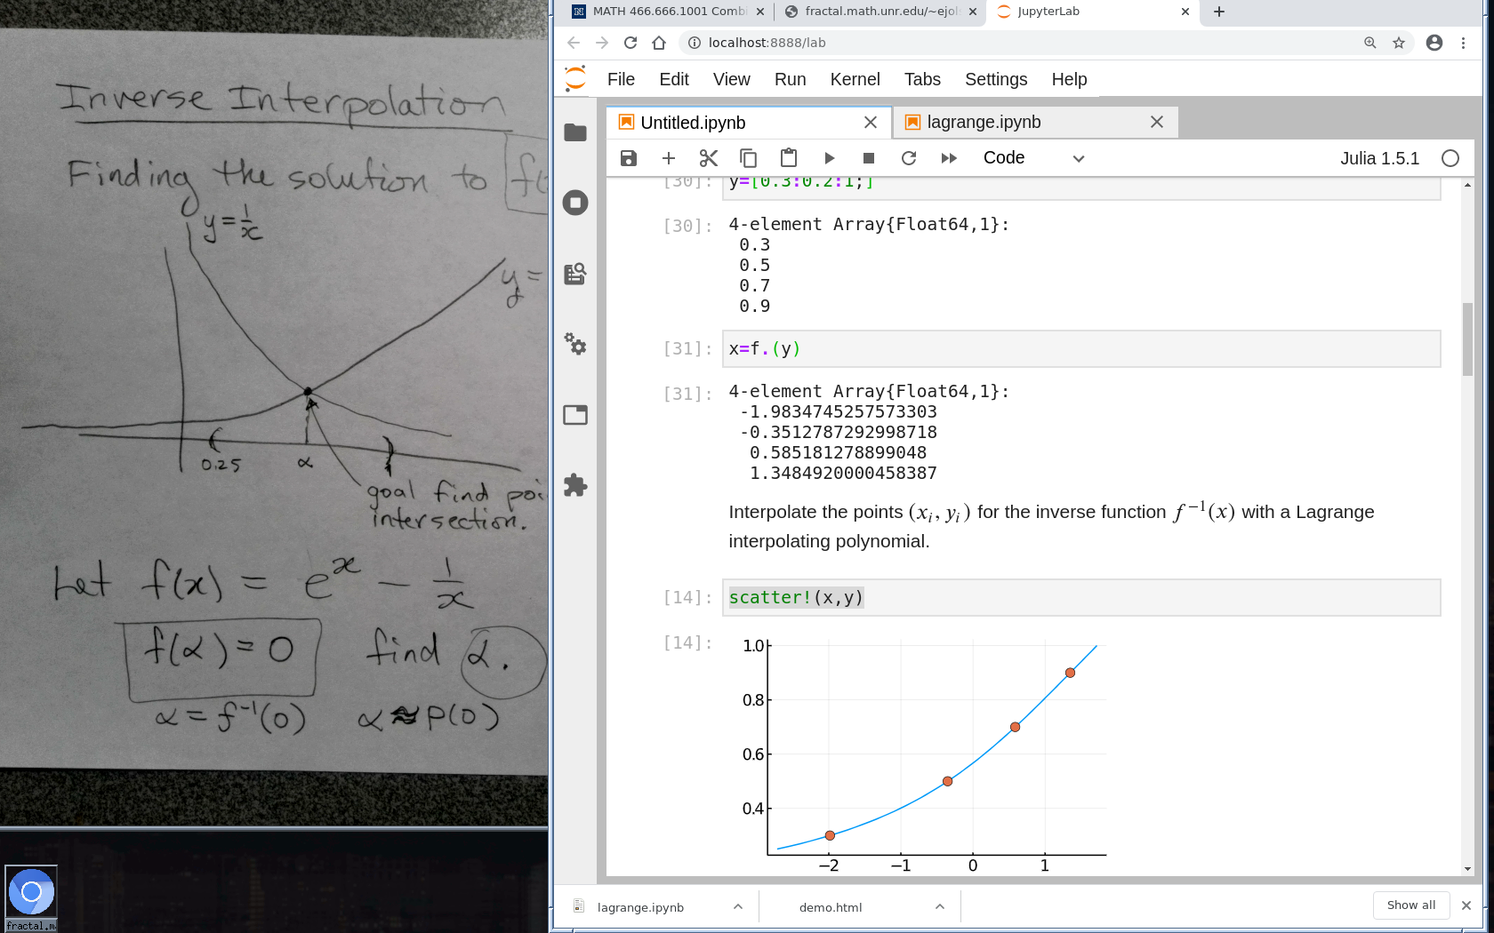Open the cell type Code dropdown

click(1033, 158)
